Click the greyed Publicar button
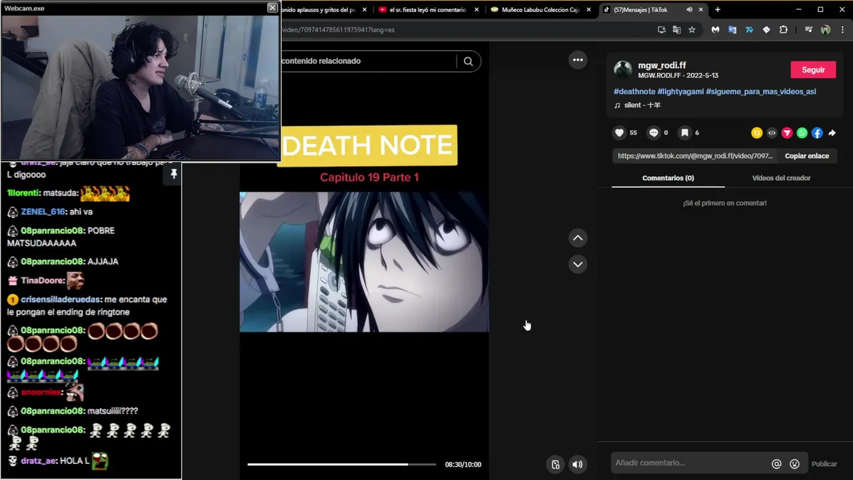Viewport: 853px width, 480px height. 824,464
